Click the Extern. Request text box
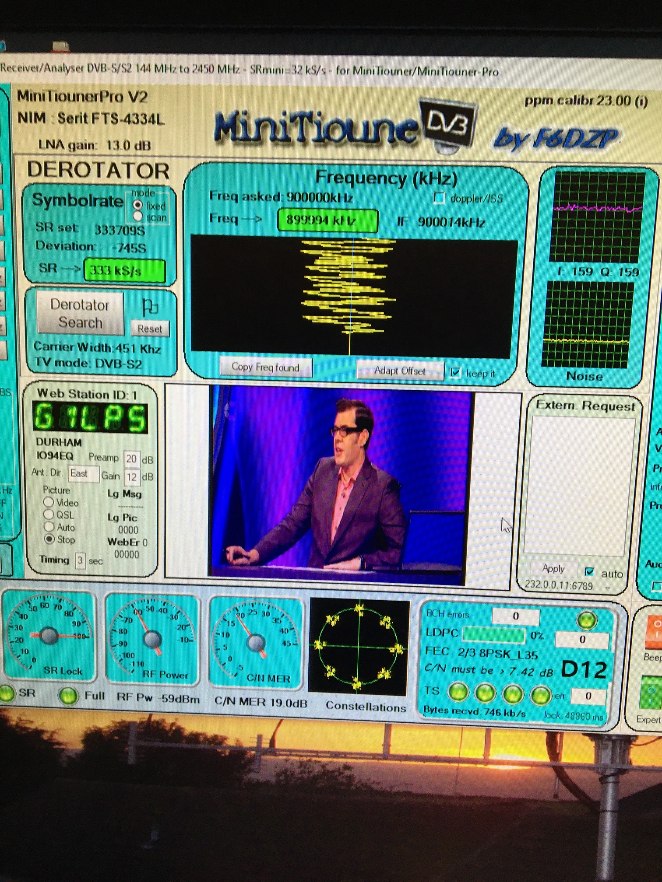662x882 pixels. click(579, 485)
